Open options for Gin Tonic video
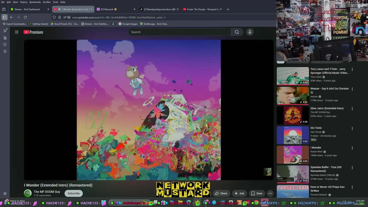 point(352,128)
